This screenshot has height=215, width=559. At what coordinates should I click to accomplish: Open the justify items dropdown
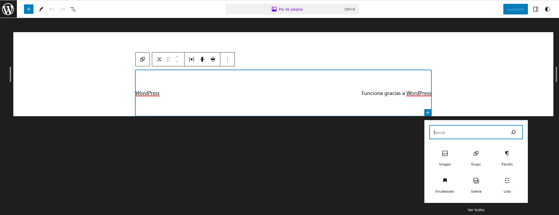coord(192,59)
